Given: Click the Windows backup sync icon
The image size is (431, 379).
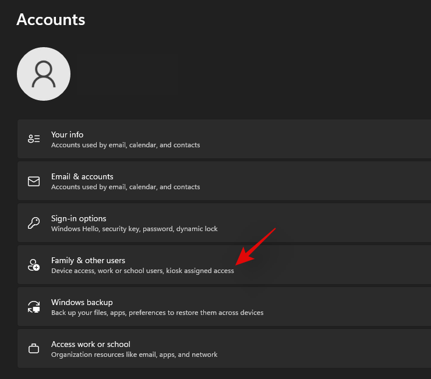Looking at the screenshot, I should point(34,307).
